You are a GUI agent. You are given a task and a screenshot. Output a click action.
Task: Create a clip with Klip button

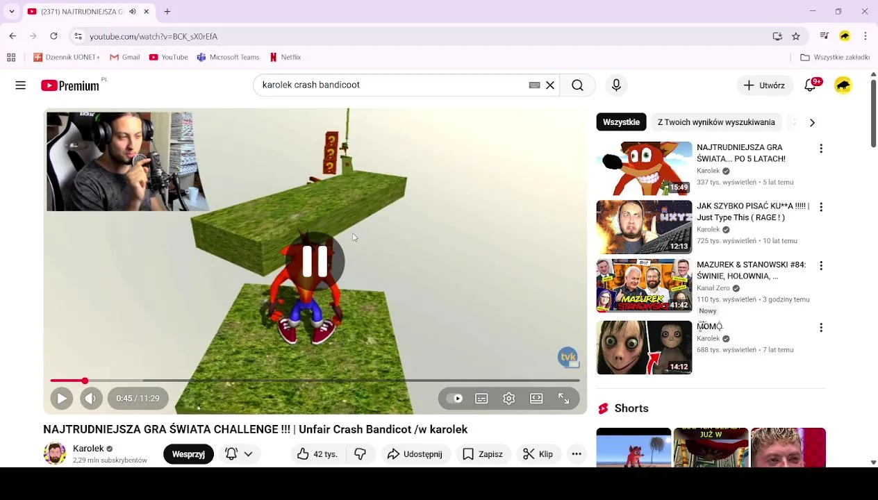(x=538, y=454)
